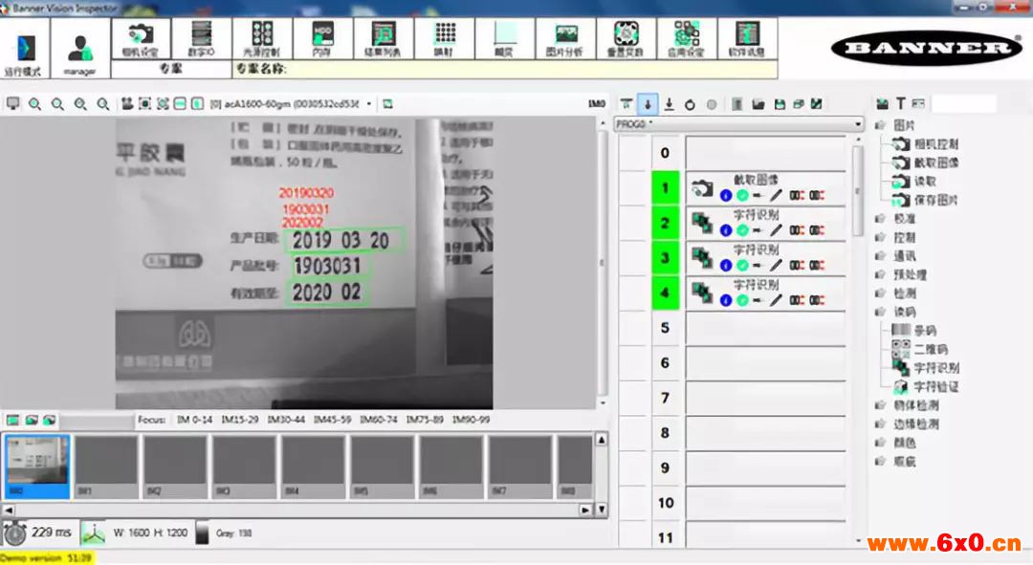Select the IM90-99 focus range
Screen dimensions: 1033x565
click(471, 420)
